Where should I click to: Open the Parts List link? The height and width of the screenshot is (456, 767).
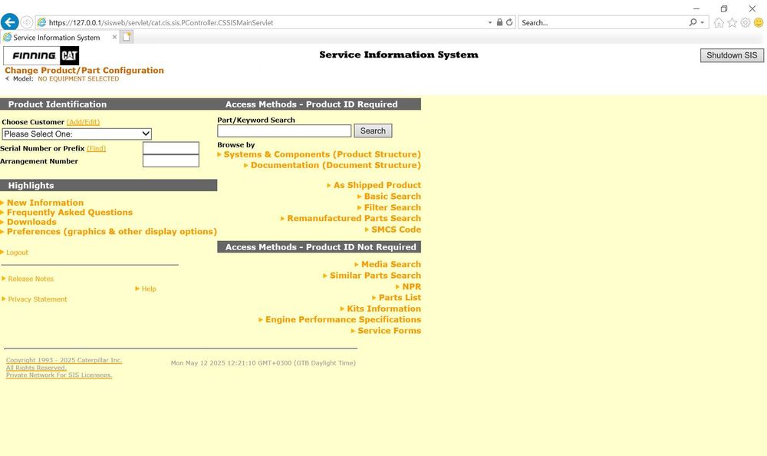400,297
